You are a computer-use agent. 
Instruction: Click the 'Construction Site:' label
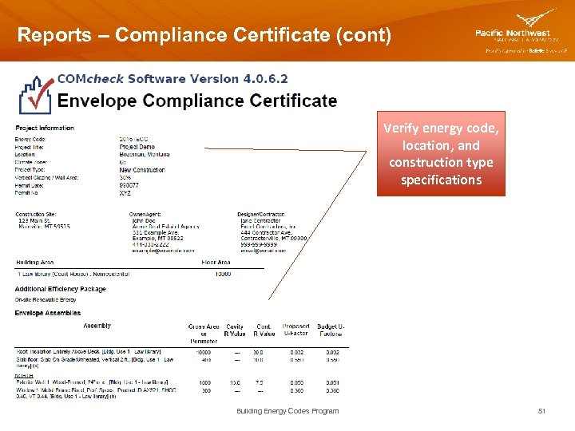tap(36, 214)
